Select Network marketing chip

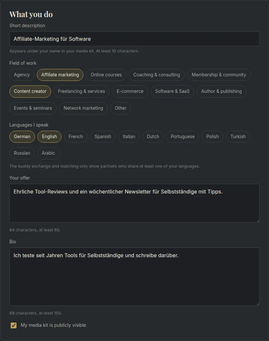point(83,108)
